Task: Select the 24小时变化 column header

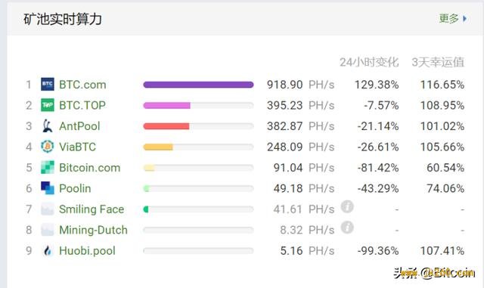Action: tap(369, 62)
